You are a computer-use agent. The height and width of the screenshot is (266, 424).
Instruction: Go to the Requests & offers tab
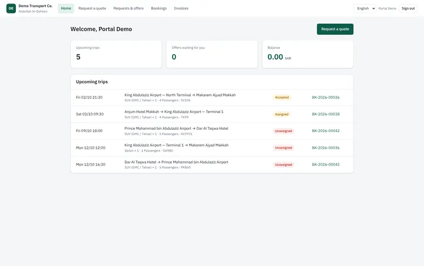(128, 8)
